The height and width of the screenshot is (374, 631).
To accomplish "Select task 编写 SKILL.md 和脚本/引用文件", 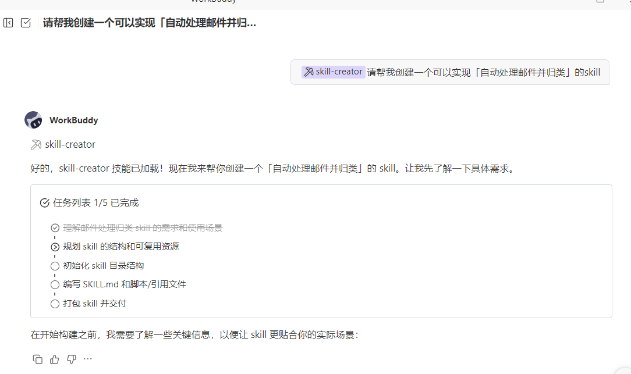I will [x=125, y=284].
